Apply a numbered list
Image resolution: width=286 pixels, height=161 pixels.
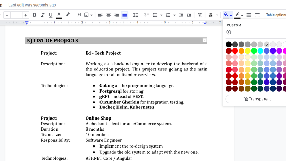coord(168,15)
